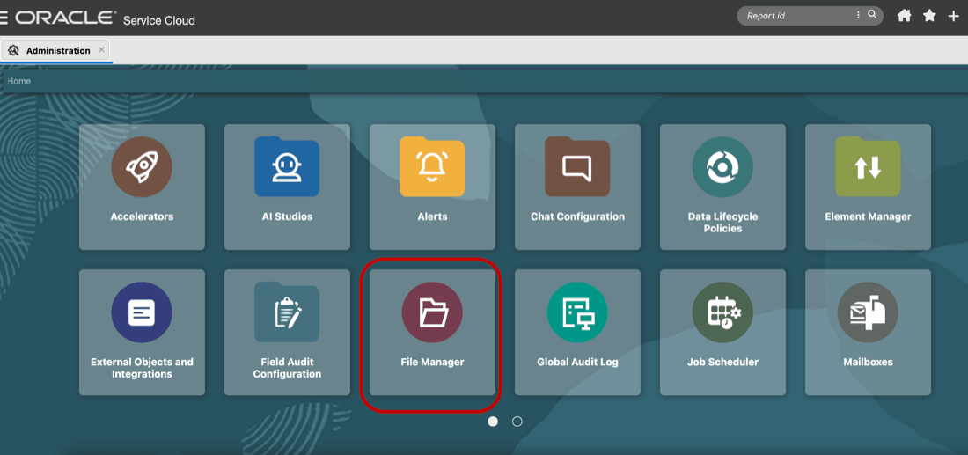Open the Chat Configuration tile
Screen dimensions: 968x455
(577, 187)
